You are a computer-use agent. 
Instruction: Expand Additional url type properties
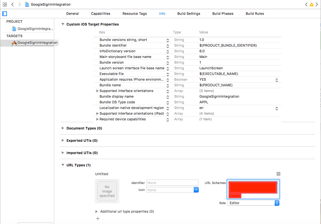[x=97, y=211]
